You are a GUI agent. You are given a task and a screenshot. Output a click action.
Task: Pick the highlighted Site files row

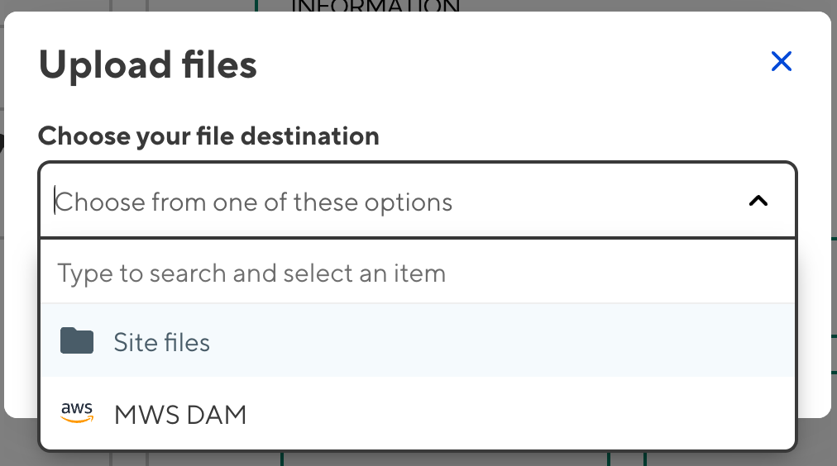click(x=418, y=341)
